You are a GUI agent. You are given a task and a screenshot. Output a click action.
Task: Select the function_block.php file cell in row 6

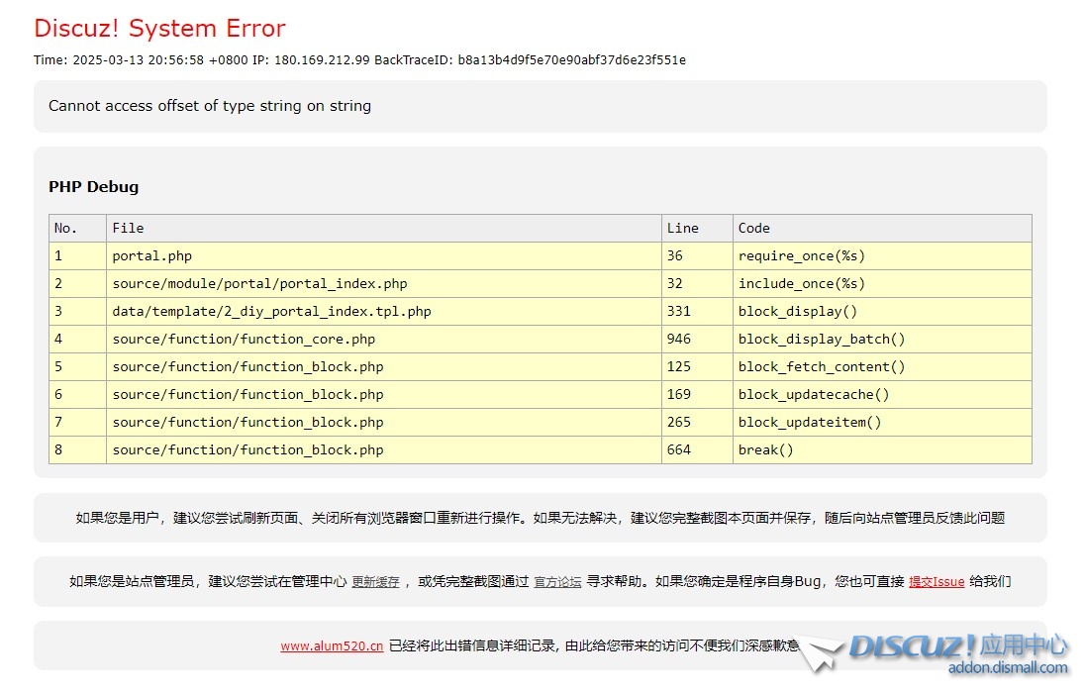[384, 395]
